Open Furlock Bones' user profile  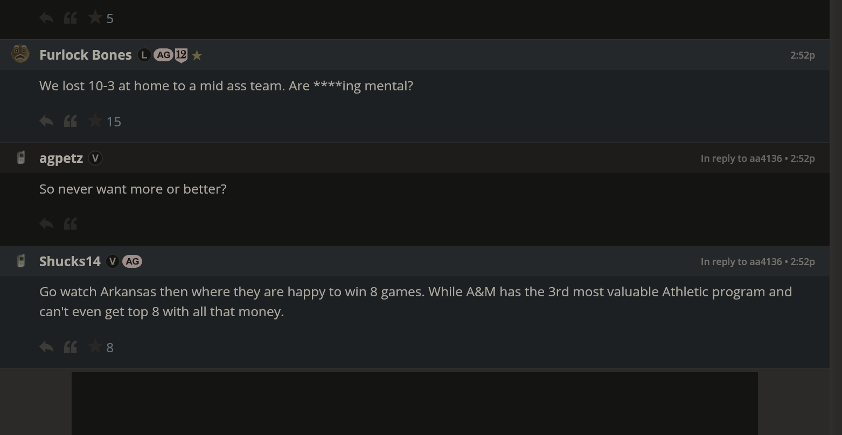[85, 55]
